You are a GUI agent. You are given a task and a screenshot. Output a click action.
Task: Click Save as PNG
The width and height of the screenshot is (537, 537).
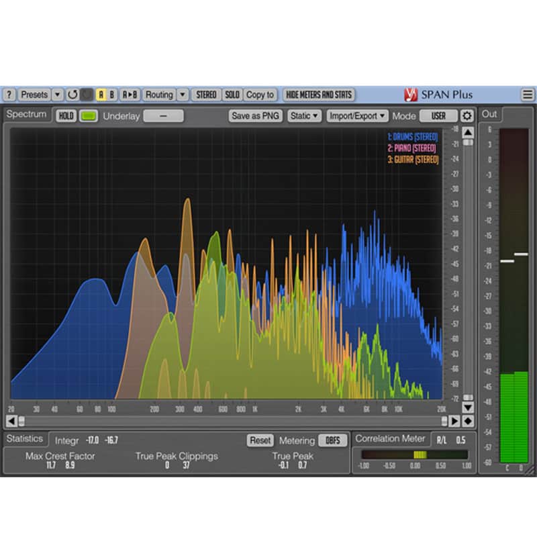point(256,116)
